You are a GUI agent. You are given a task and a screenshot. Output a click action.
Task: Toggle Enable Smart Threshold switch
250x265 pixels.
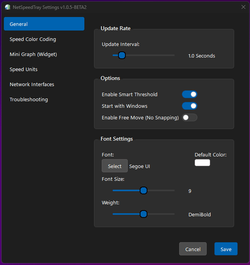point(190,94)
